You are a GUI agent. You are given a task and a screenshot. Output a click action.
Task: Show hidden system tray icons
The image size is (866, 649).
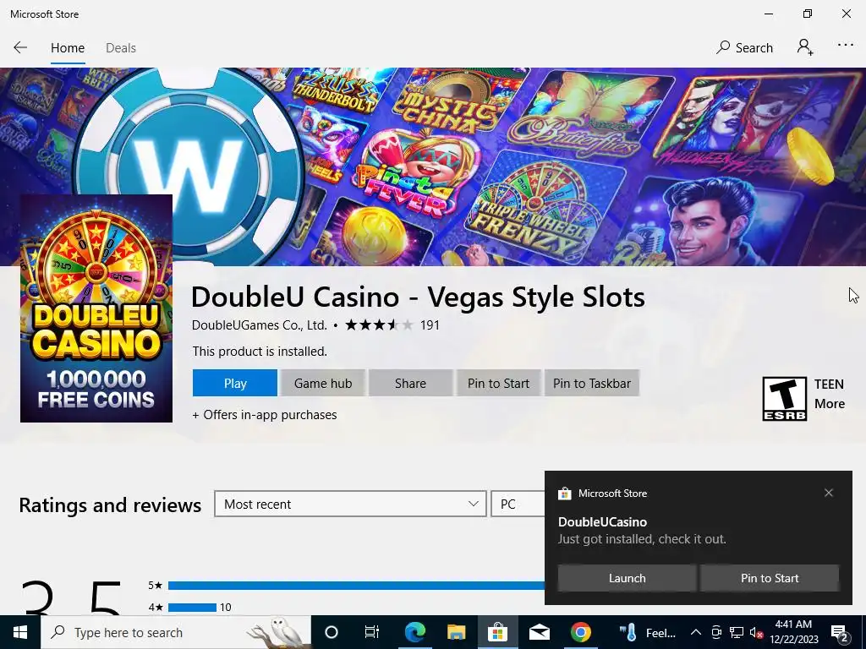click(696, 632)
